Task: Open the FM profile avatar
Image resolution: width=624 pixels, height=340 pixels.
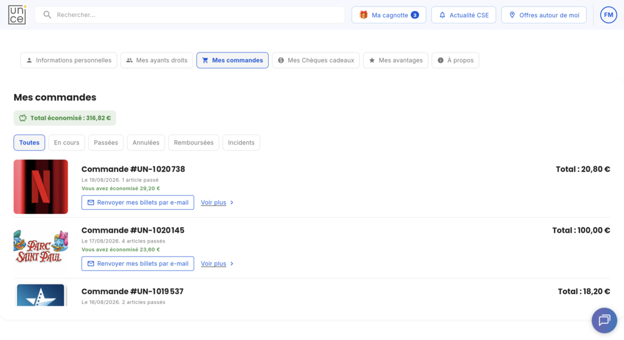Action: 609,15
